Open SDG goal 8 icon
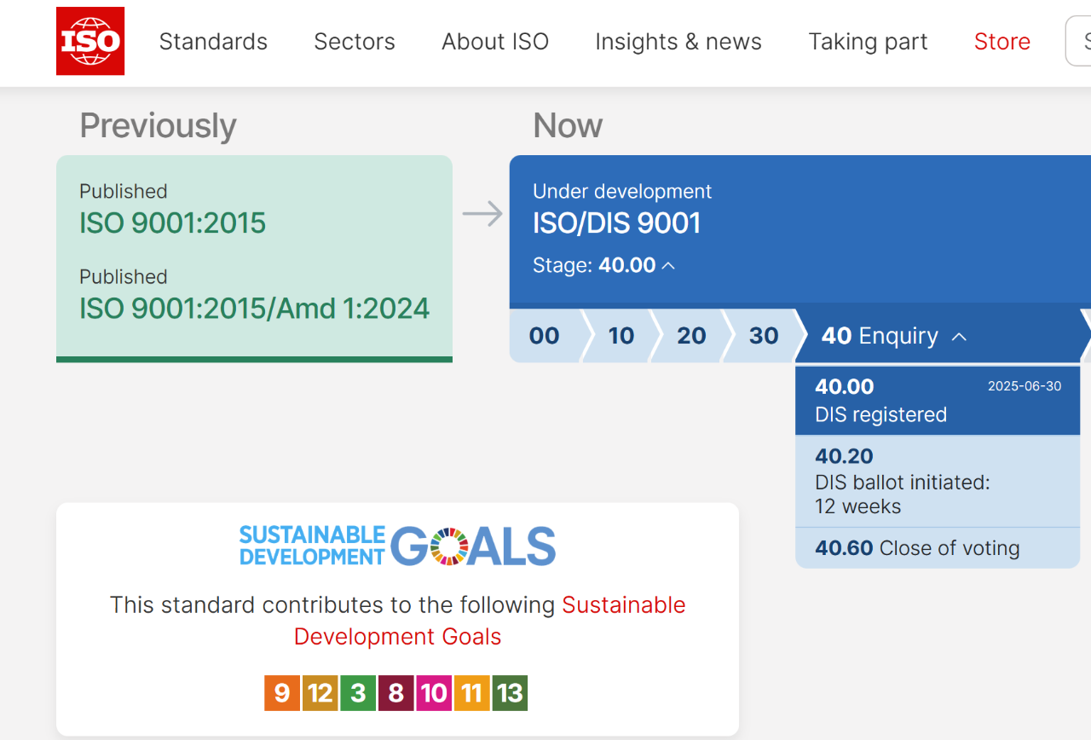The image size is (1091, 740). [x=395, y=693]
